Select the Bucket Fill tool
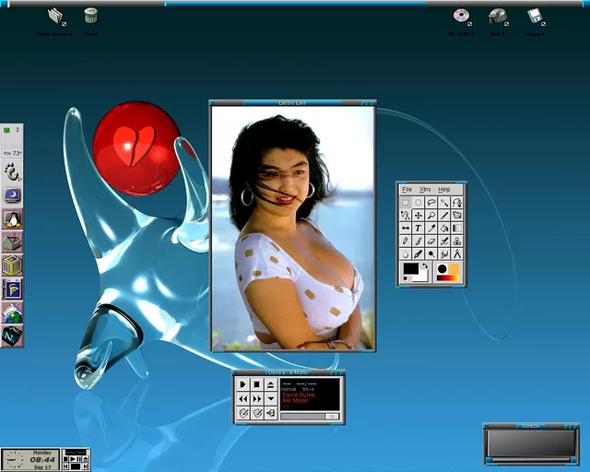 click(x=443, y=228)
